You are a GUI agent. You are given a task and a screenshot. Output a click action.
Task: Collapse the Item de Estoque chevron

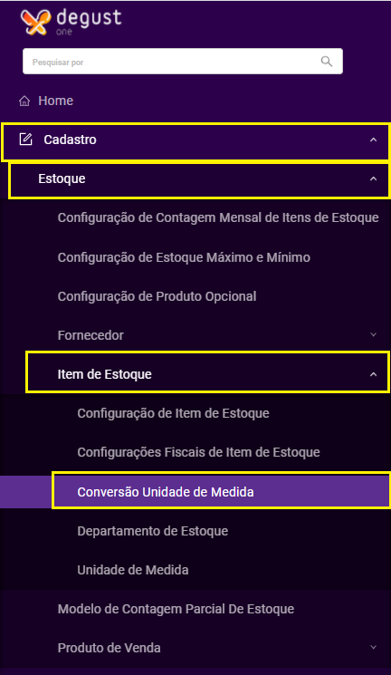pyautogui.click(x=374, y=374)
